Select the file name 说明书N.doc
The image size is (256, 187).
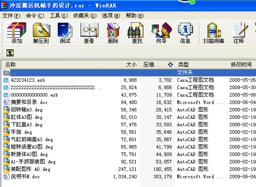click(x=25, y=177)
